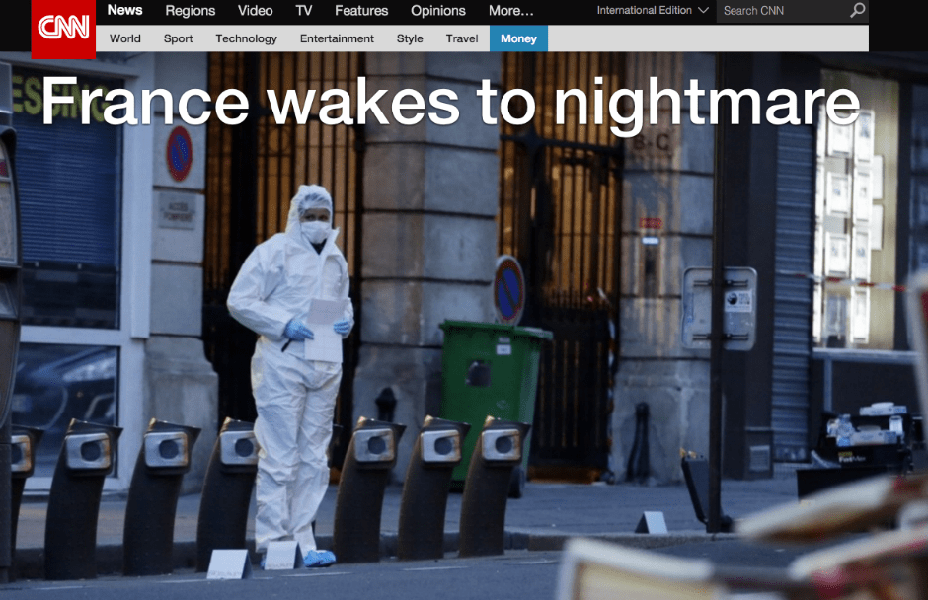Open the Technology tab

coord(246,38)
